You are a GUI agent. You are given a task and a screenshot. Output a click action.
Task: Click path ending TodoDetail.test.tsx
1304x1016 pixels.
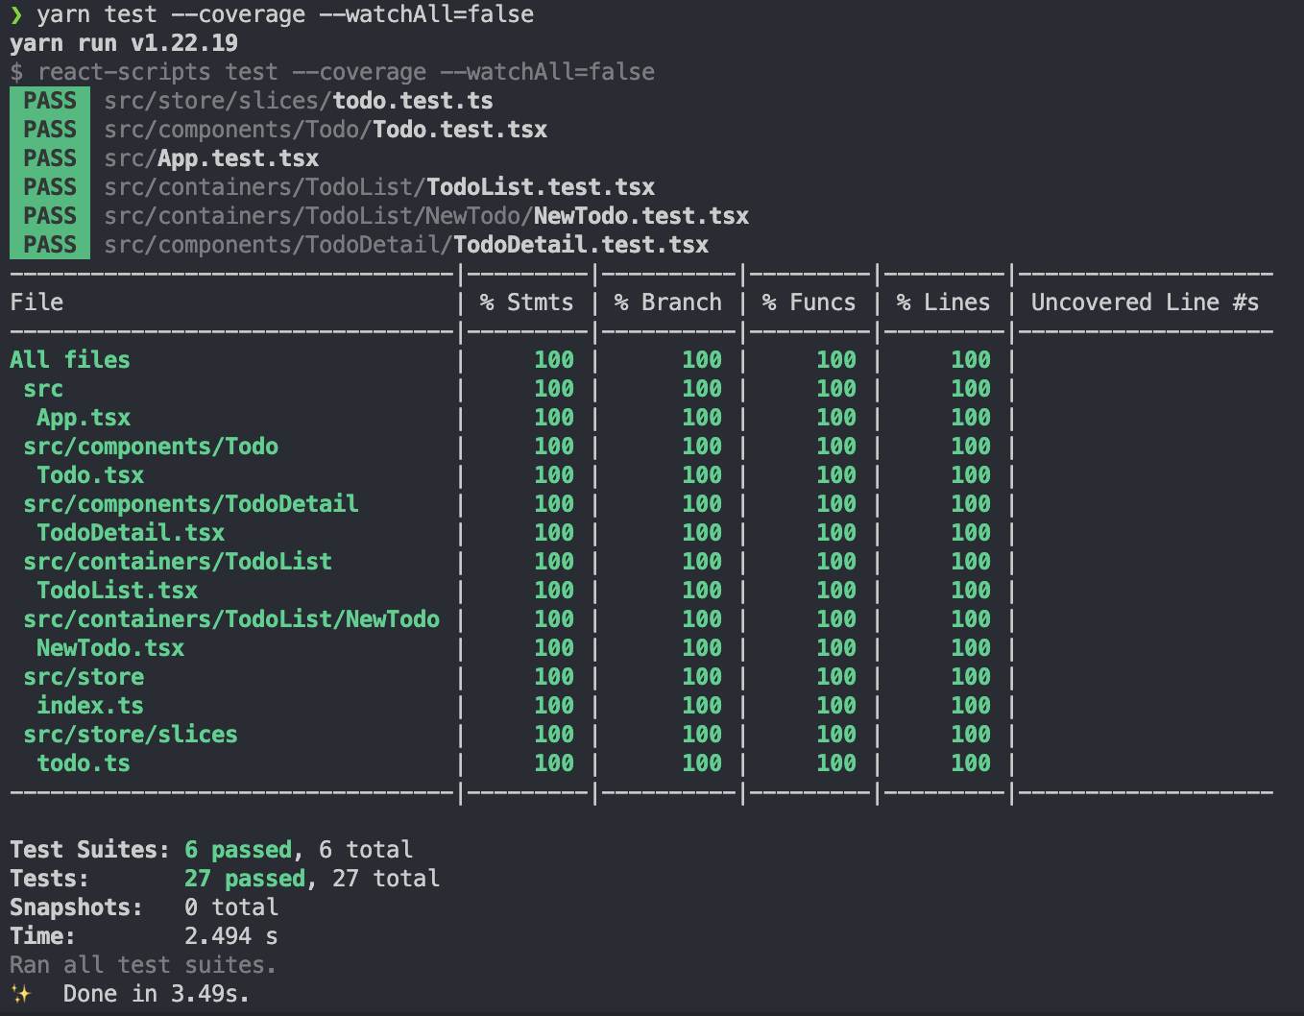[x=406, y=245]
